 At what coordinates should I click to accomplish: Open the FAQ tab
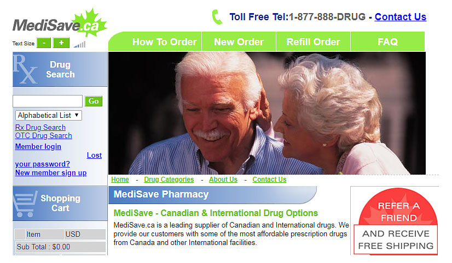(x=387, y=42)
